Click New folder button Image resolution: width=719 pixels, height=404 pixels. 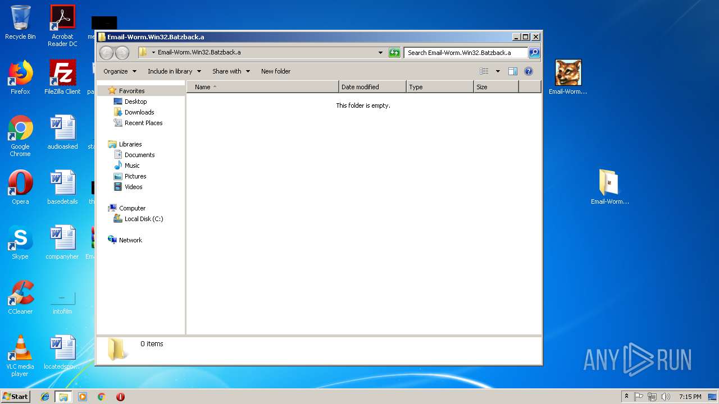pyautogui.click(x=276, y=71)
